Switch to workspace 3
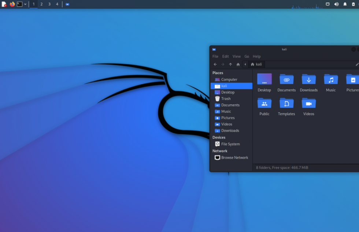The height and width of the screenshot is (232, 359). 49,4
